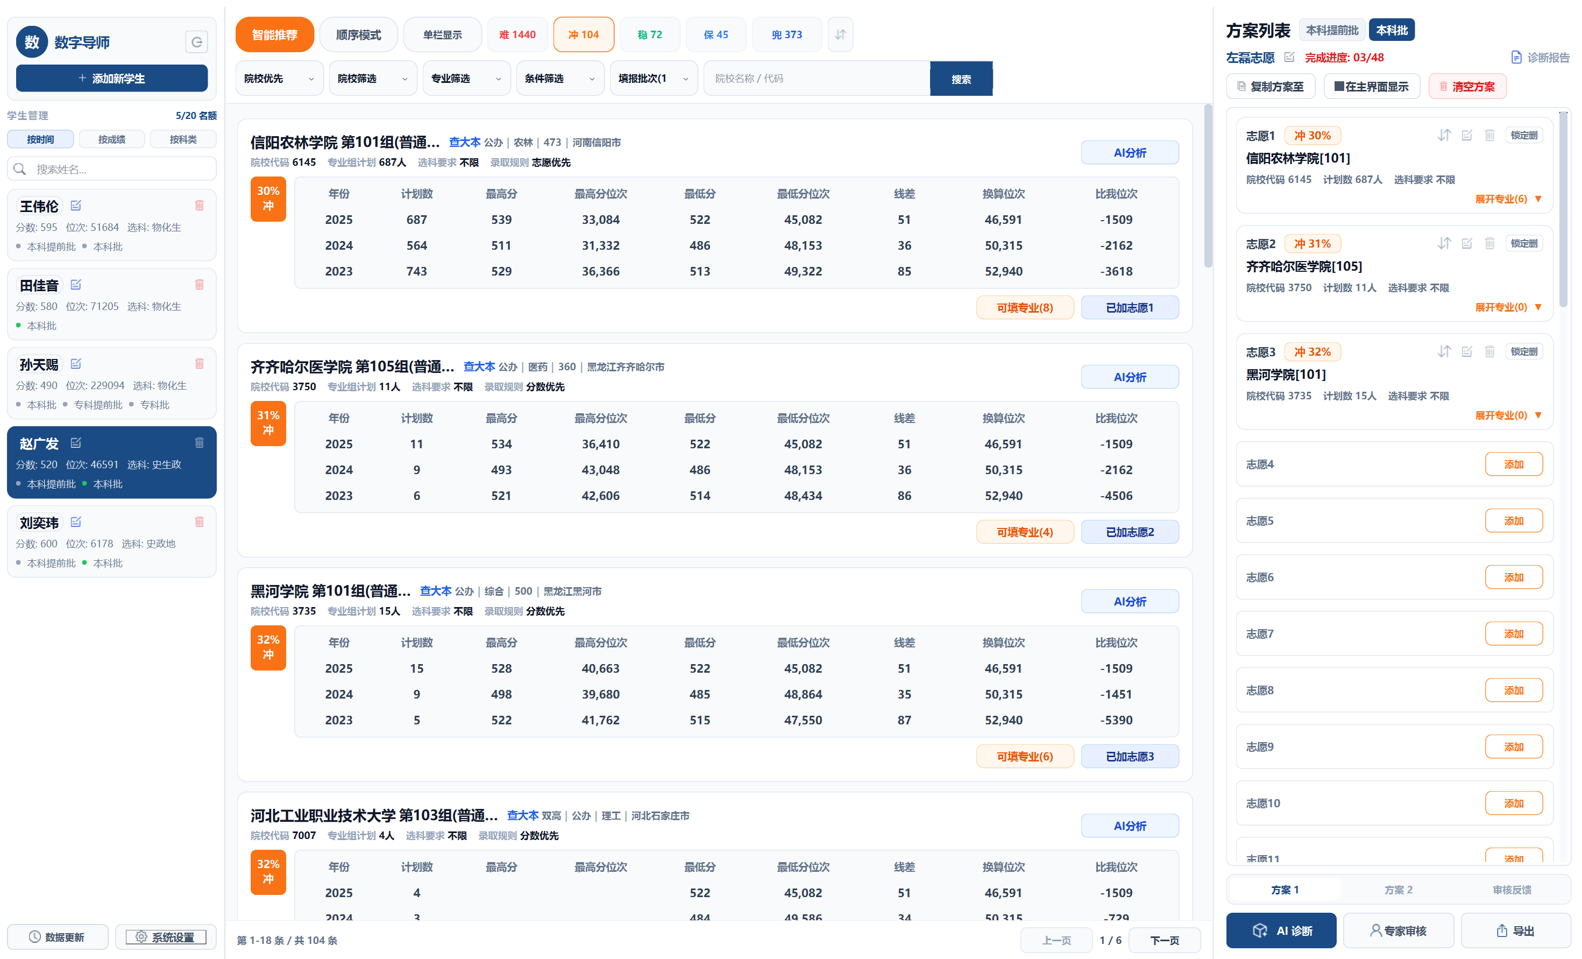The height and width of the screenshot is (959, 1582).
Task: Toggle 锁定删 on 志愿2
Action: (x=1523, y=243)
